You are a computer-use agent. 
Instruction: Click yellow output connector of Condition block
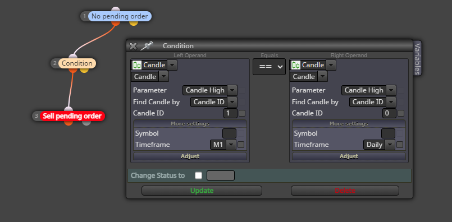(84, 70)
